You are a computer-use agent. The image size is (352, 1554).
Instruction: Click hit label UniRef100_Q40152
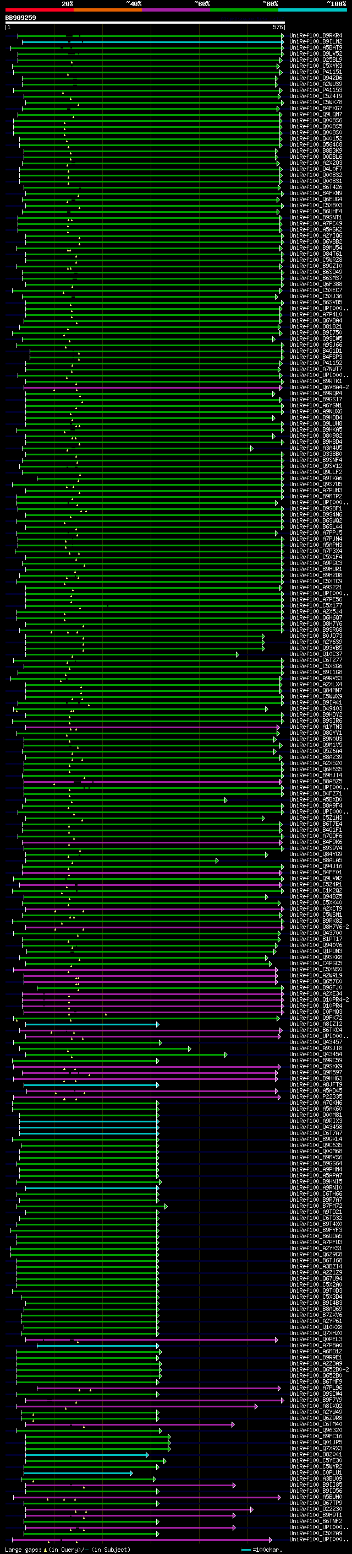(x=316, y=139)
